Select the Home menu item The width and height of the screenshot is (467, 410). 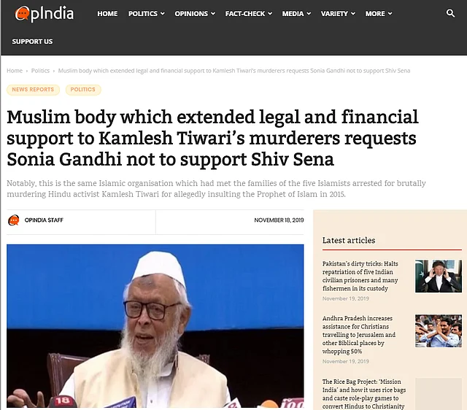pyautogui.click(x=107, y=14)
